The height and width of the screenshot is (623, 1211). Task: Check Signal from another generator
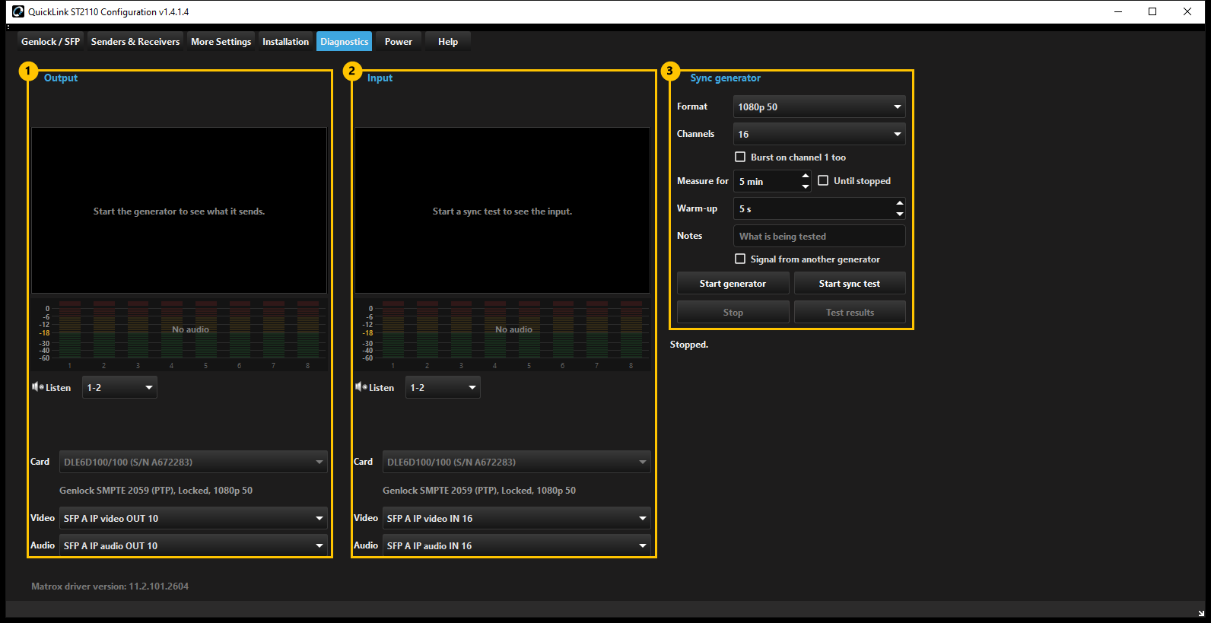click(x=740, y=259)
